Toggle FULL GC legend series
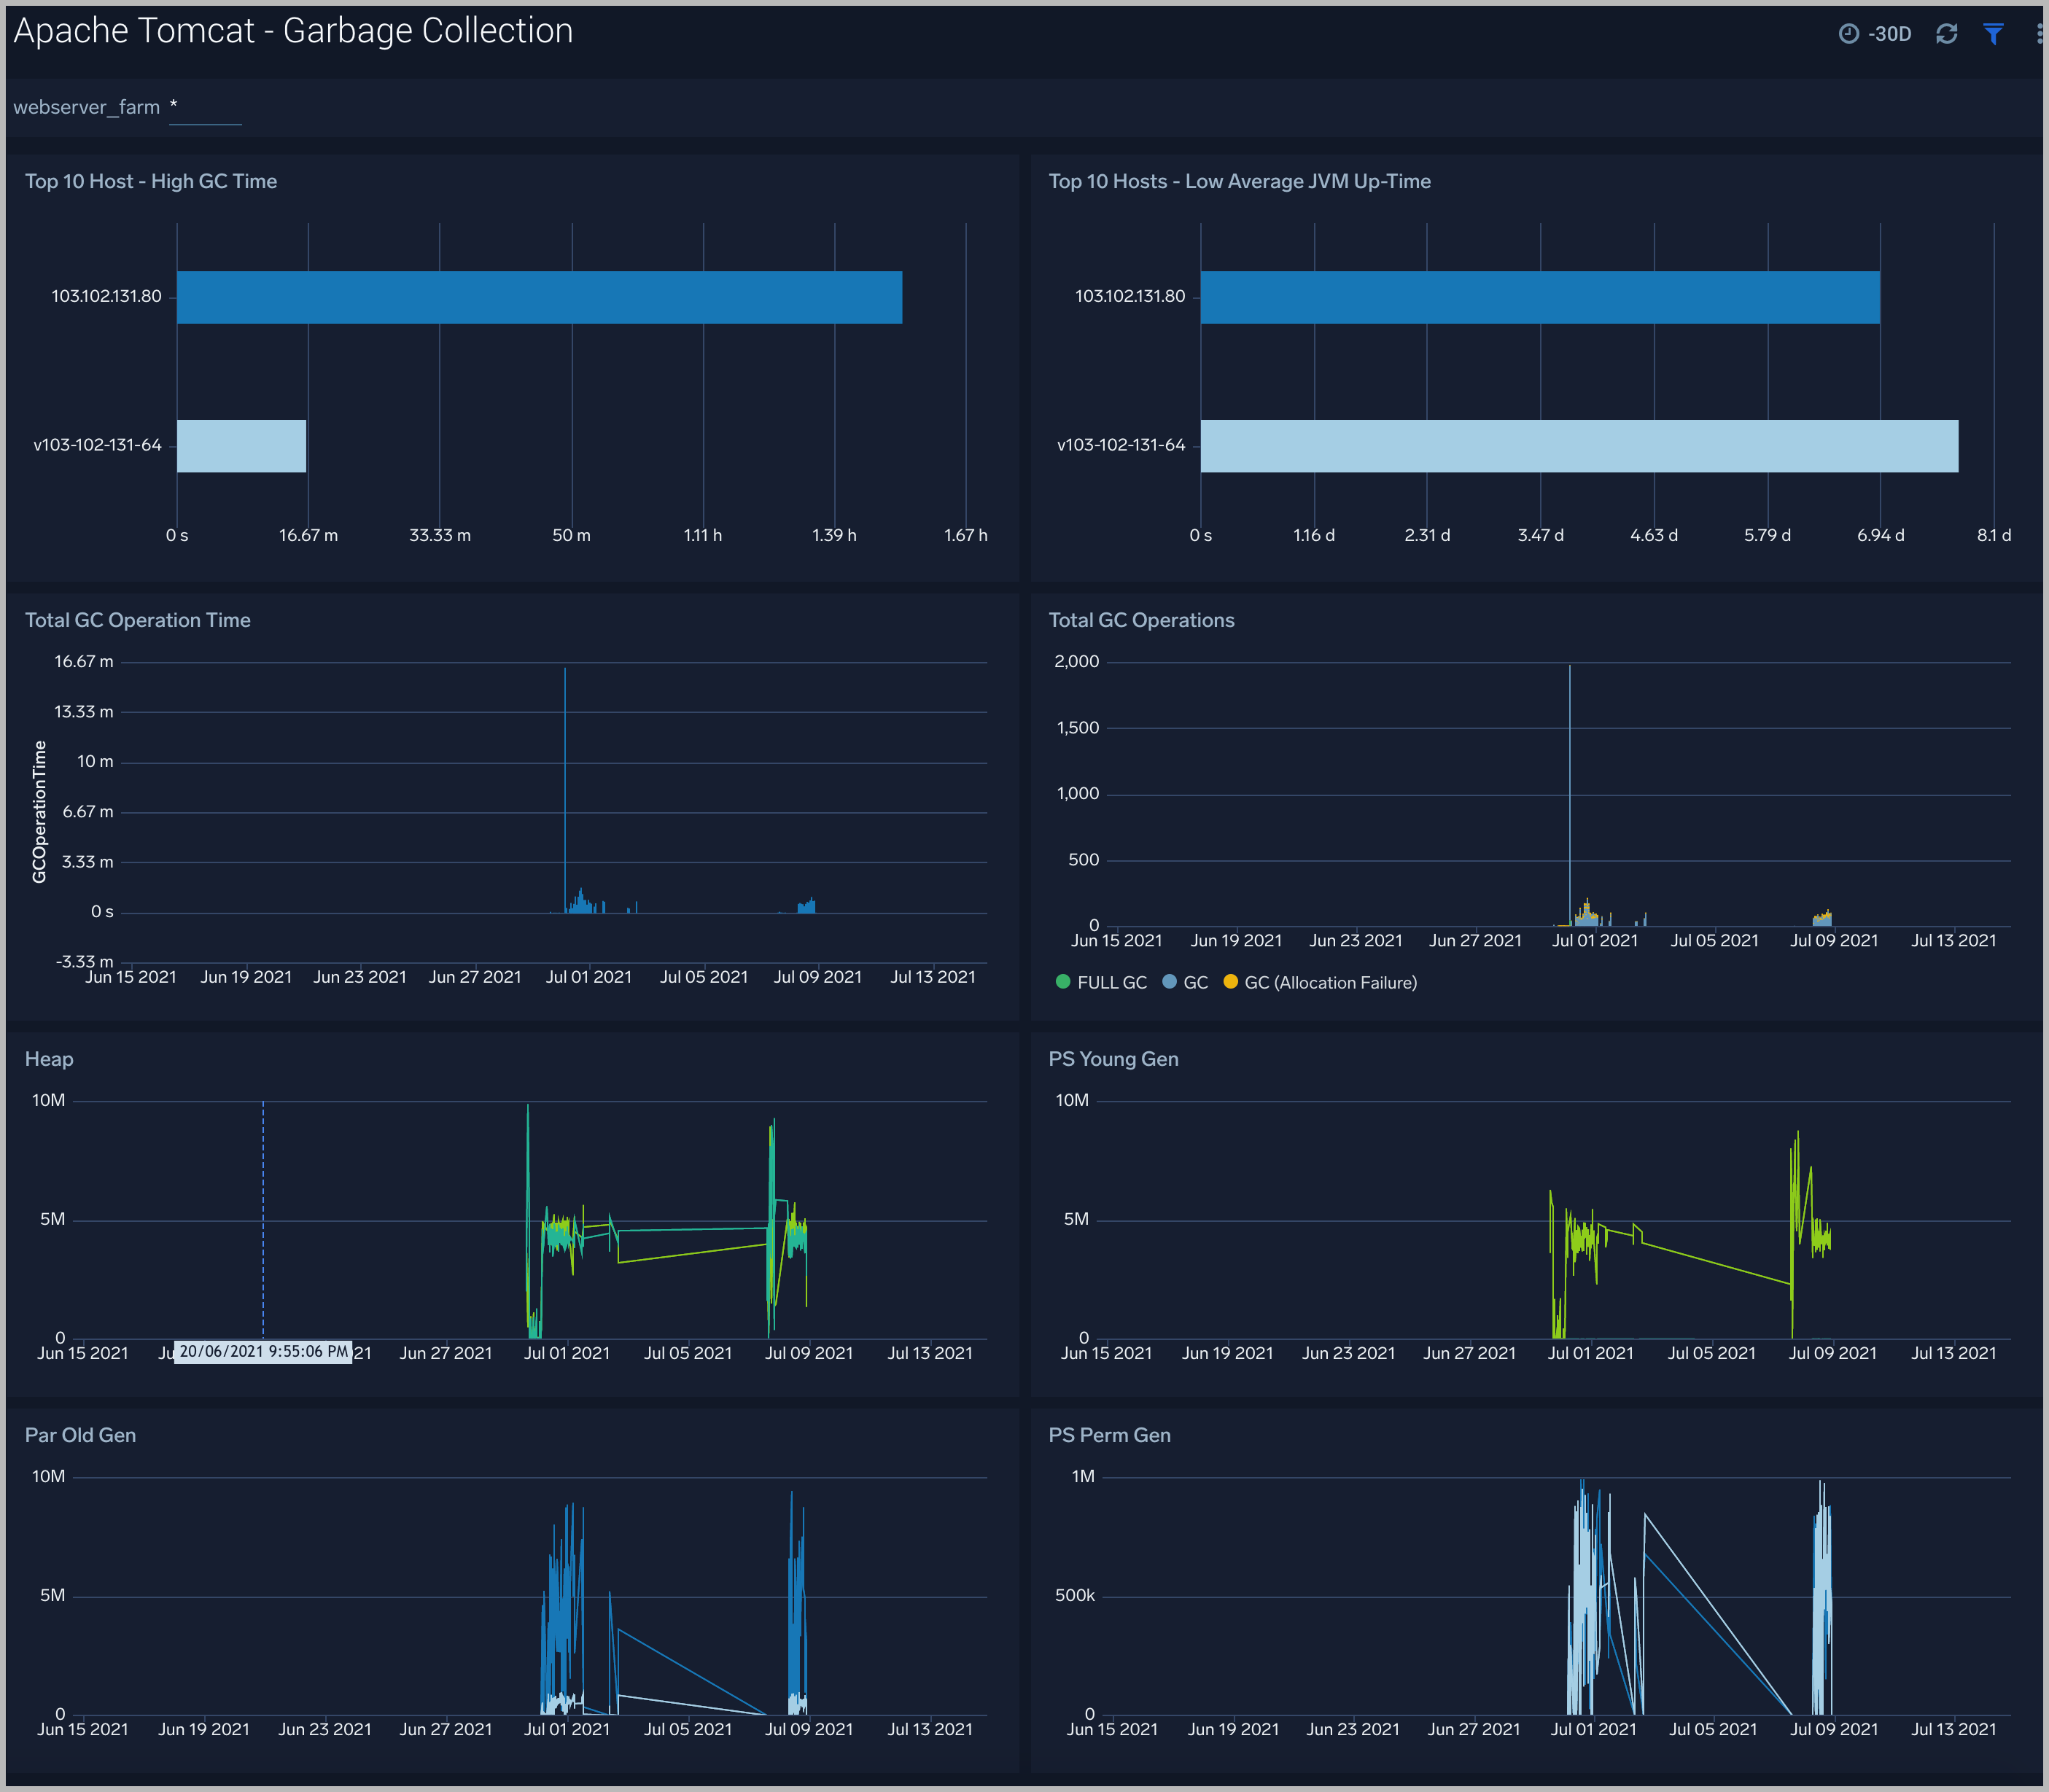 click(x=1110, y=983)
